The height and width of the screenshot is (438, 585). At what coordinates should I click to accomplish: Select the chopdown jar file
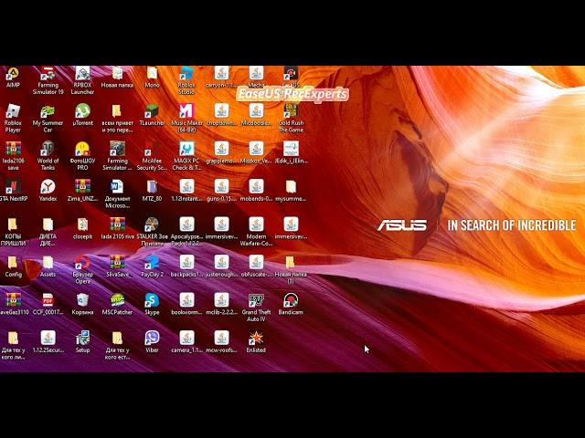pyautogui.click(x=221, y=115)
